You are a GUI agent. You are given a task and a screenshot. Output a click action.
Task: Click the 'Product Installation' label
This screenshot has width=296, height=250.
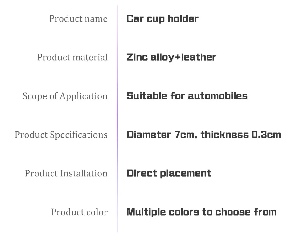[66, 173]
